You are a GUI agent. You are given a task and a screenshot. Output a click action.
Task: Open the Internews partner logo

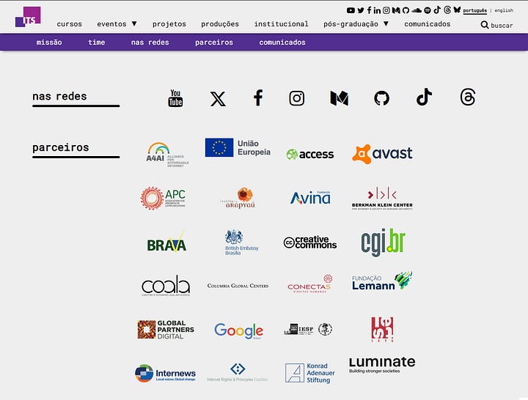(x=165, y=373)
